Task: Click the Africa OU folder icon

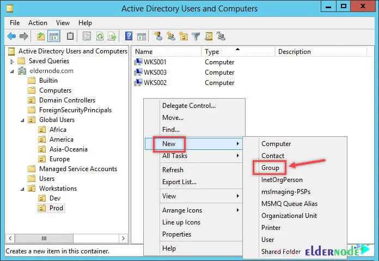Action: click(x=42, y=130)
